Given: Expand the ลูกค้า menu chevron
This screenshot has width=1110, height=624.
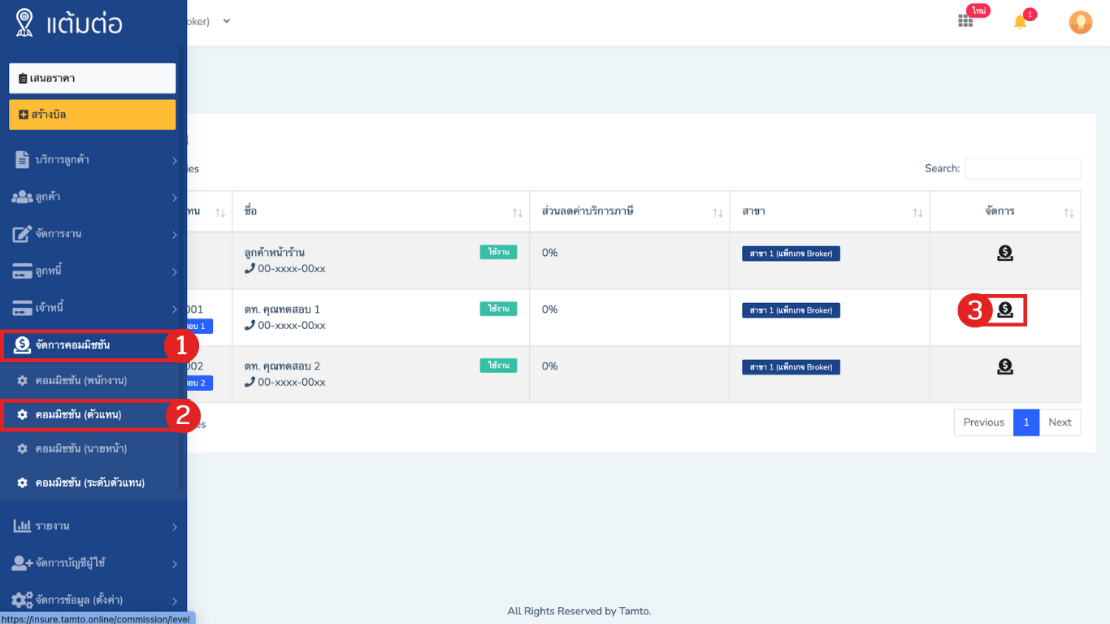Looking at the screenshot, I should 174,197.
